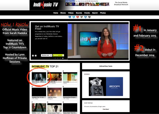Open the red Google+ heart icon
The image size is (159, 114).
[78, 17]
